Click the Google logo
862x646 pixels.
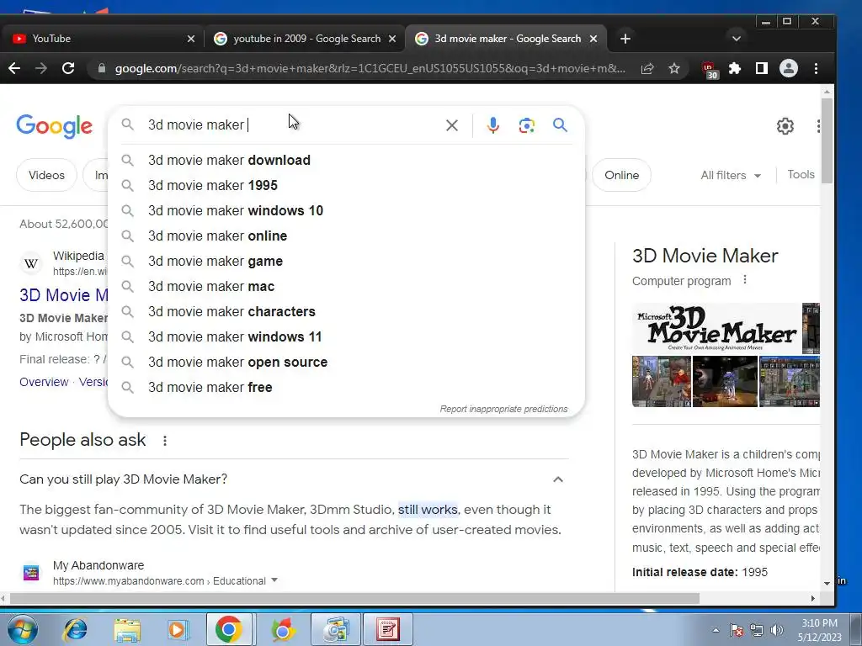coord(55,126)
